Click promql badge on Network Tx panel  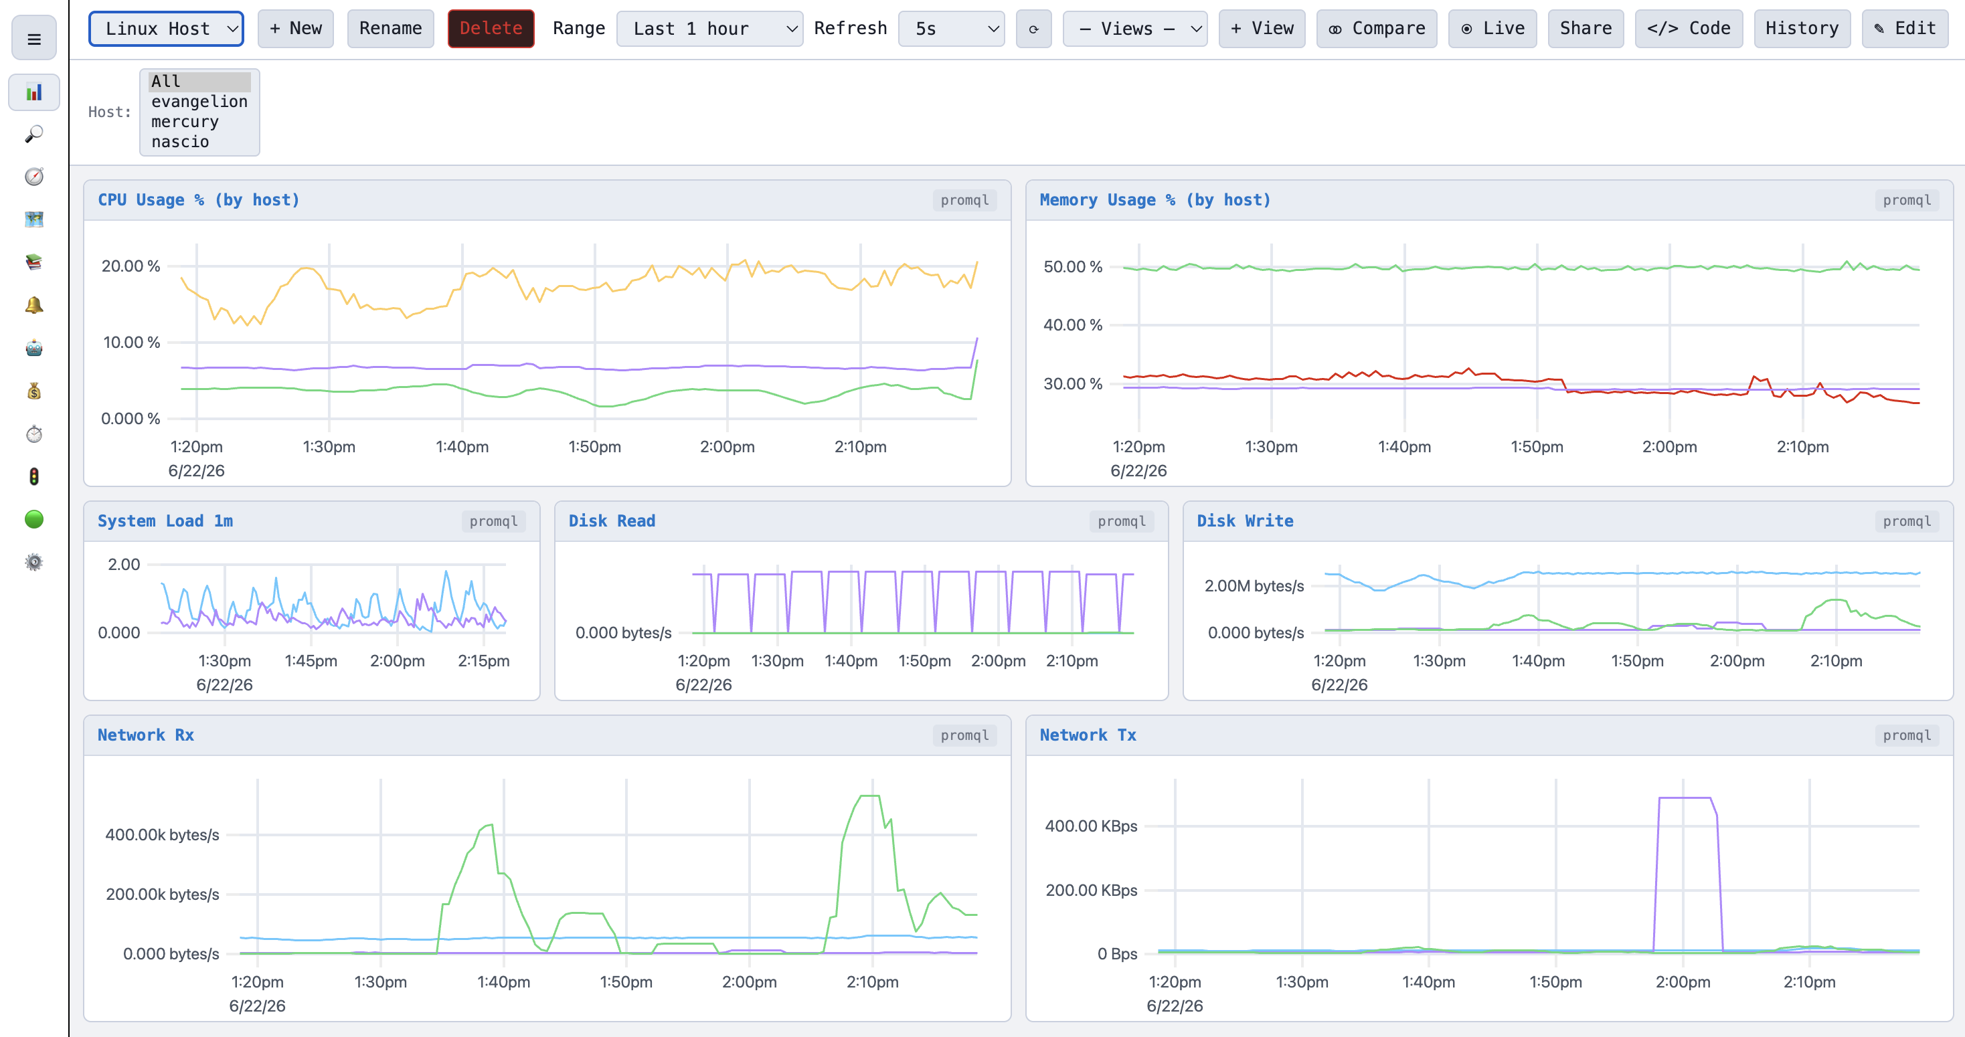(1906, 736)
